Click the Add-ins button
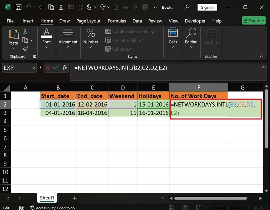 [211, 37]
